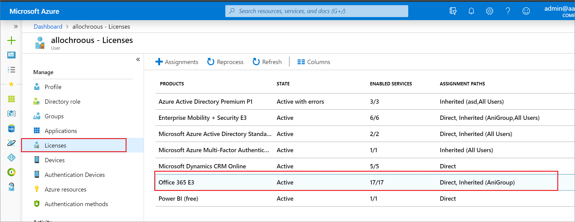The width and height of the screenshot is (575, 222).
Task: Click the help question mark icon
Action: tap(508, 11)
